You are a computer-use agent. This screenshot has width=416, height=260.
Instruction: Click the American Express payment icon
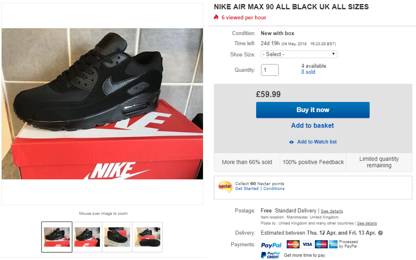pos(333,244)
